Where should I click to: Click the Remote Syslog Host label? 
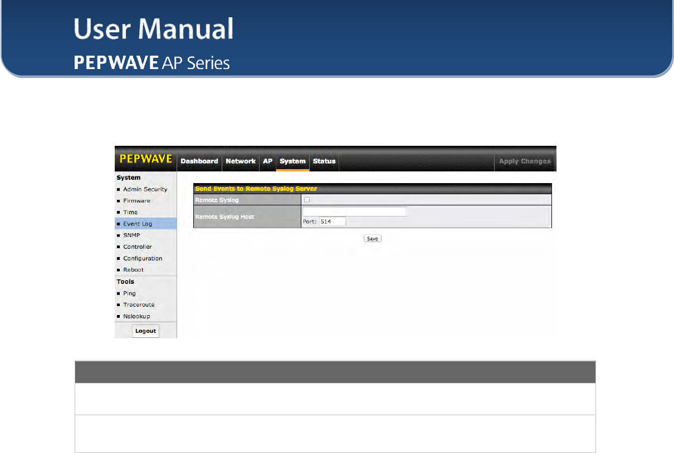[x=224, y=216]
